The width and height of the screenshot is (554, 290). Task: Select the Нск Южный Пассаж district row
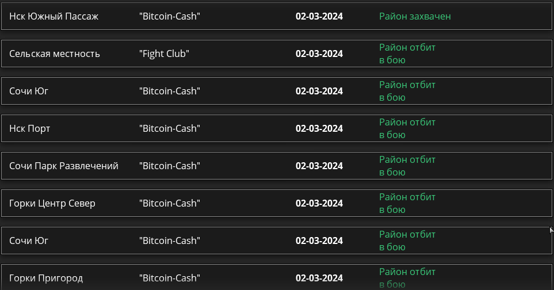[x=277, y=16]
